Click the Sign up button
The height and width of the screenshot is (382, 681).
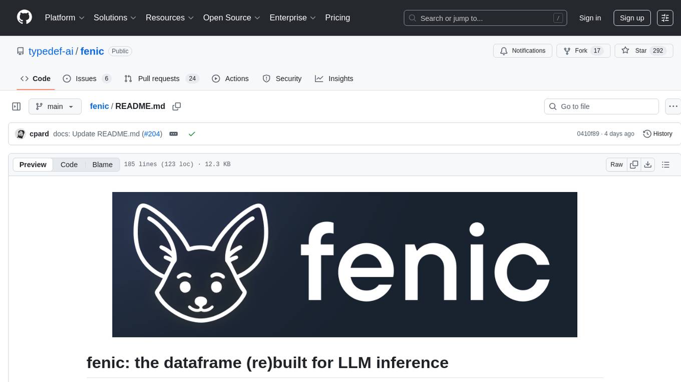(632, 17)
